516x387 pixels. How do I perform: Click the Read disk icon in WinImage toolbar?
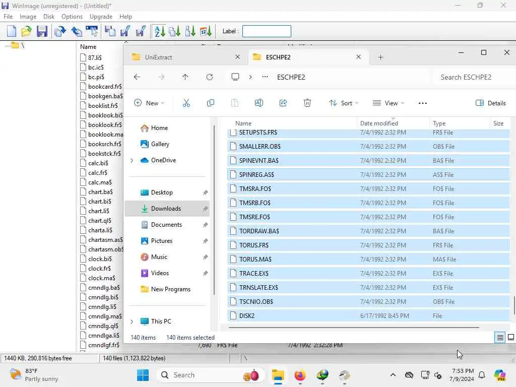[110, 31]
